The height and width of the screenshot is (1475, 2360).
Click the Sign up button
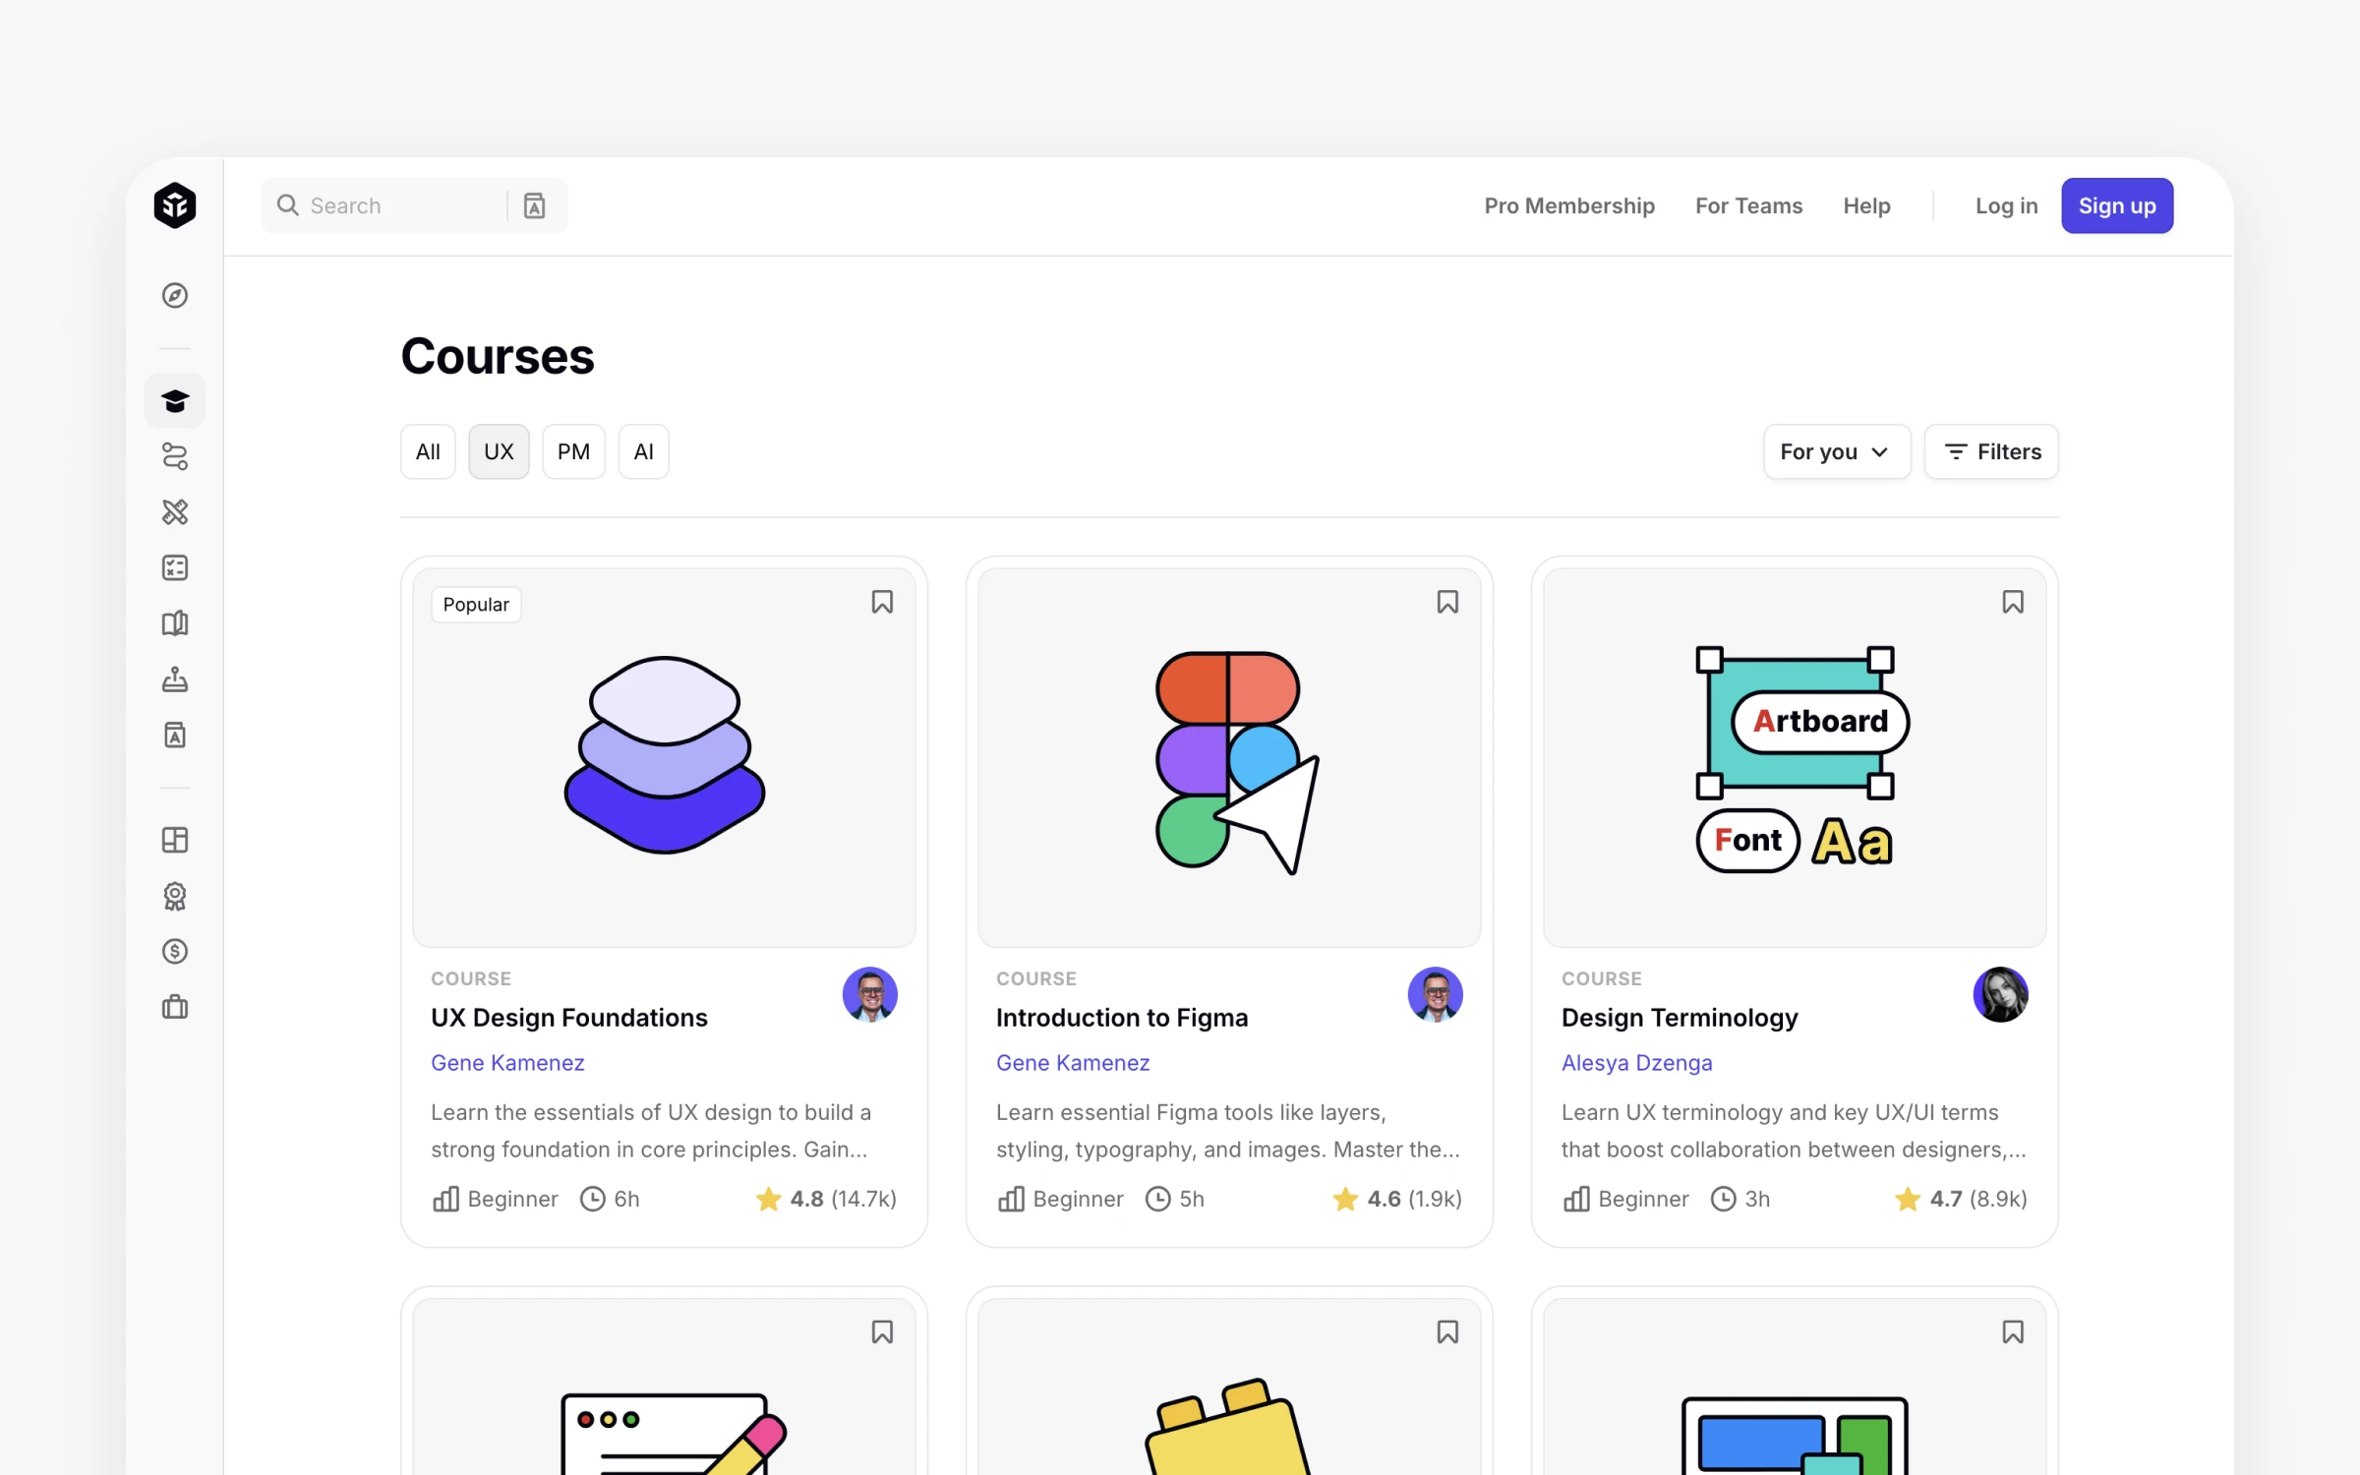click(2116, 206)
